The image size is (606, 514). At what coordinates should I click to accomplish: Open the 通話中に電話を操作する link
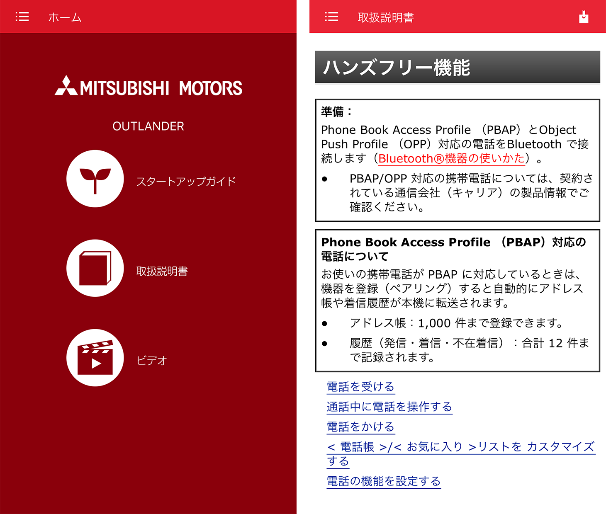[389, 407]
